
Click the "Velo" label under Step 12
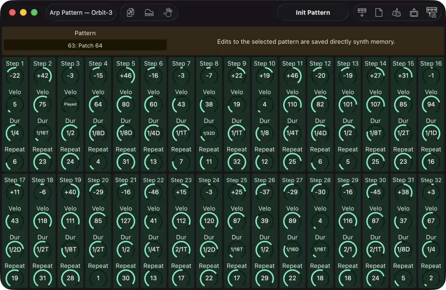pos(320,92)
